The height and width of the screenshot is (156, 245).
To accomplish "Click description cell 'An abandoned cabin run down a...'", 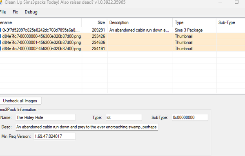I will pyautogui.click(x=139, y=30).
